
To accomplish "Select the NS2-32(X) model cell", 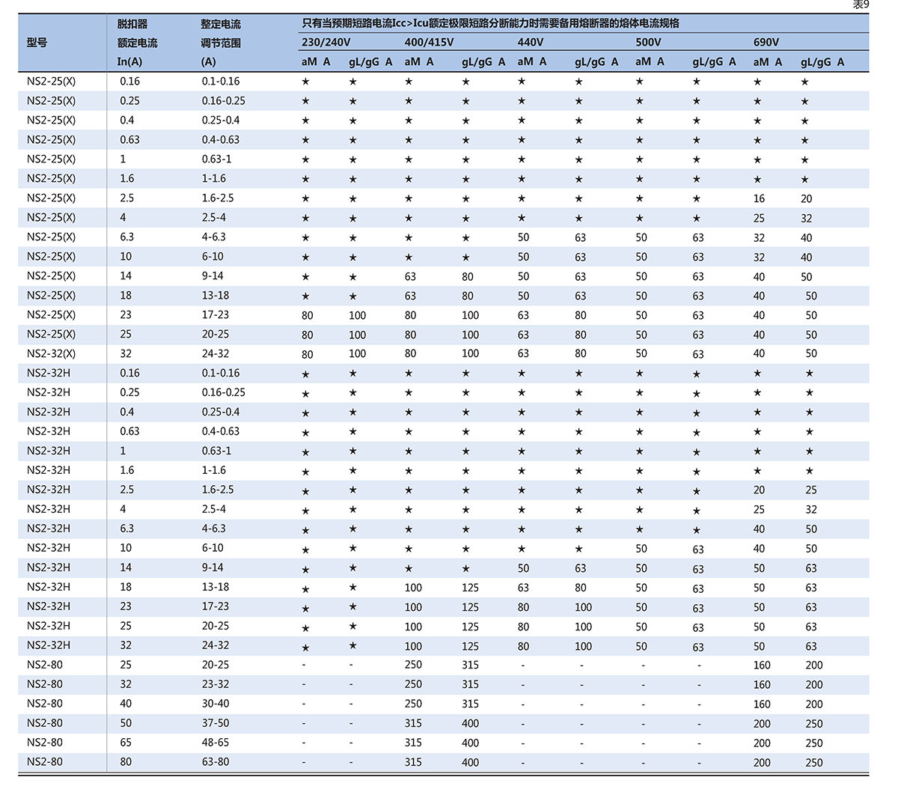I will tap(51, 353).
